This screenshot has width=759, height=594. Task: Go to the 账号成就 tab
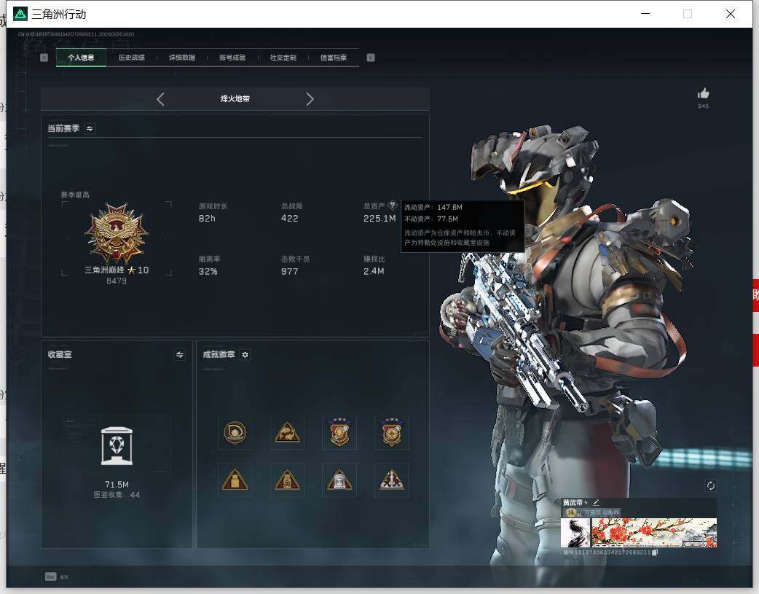(x=232, y=58)
